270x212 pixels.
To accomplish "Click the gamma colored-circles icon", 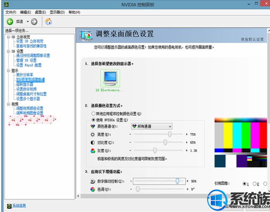I will pos(93,151).
